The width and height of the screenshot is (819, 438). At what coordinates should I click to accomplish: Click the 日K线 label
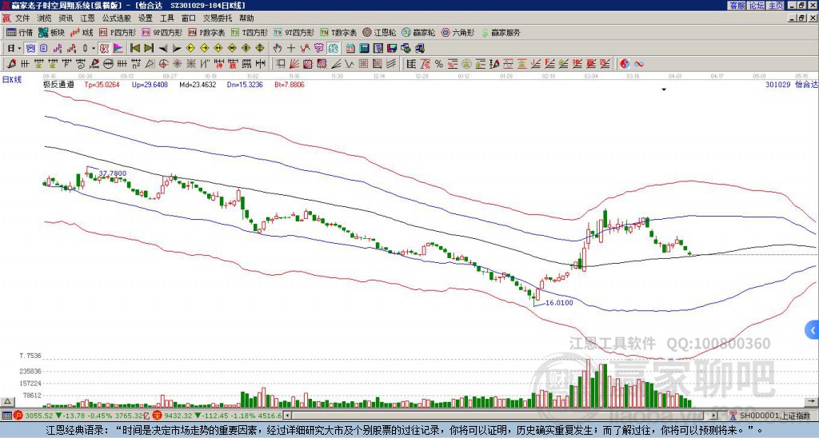point(12,79)
